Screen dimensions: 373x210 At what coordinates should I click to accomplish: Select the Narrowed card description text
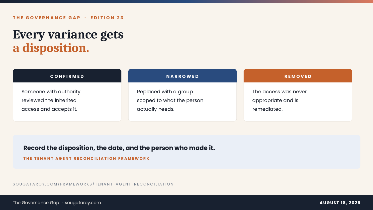point(170,100)
